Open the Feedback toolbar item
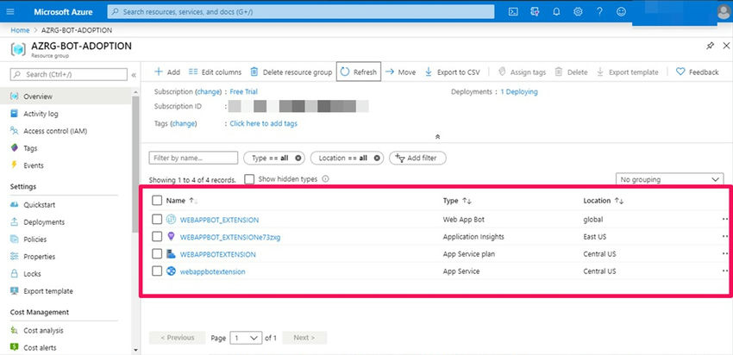This screenshot has height=355, width=733. point(698,72)
